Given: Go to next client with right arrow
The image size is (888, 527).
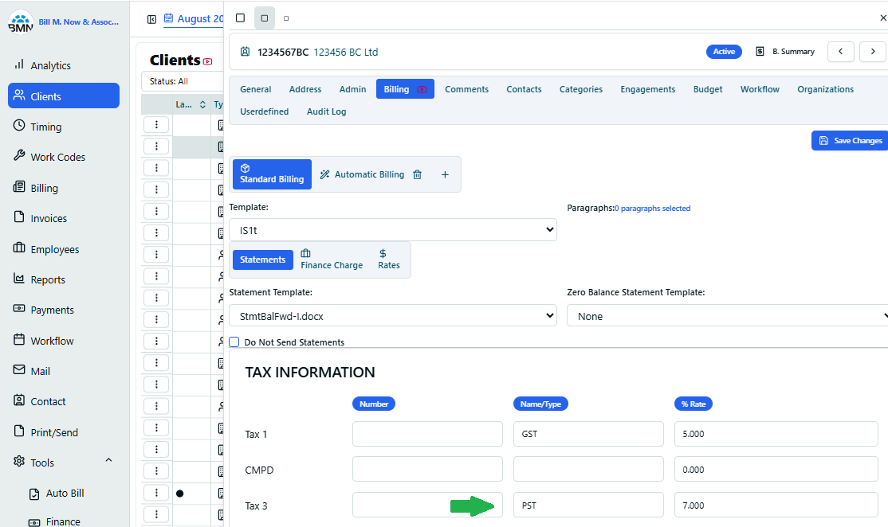Looking at the screenshot, I should tap(873, 52).
